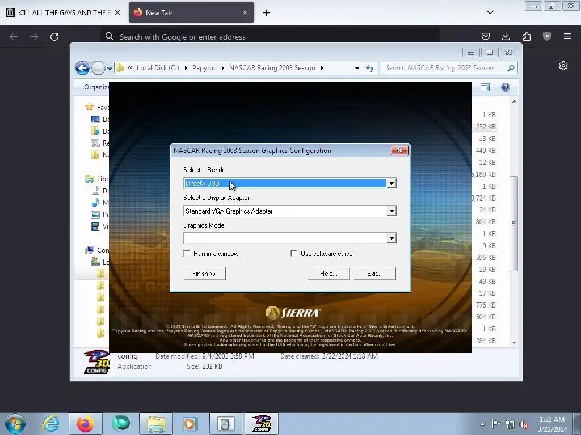Click the 232 KB size entry
581x435 pixels.
click(486, 127)
